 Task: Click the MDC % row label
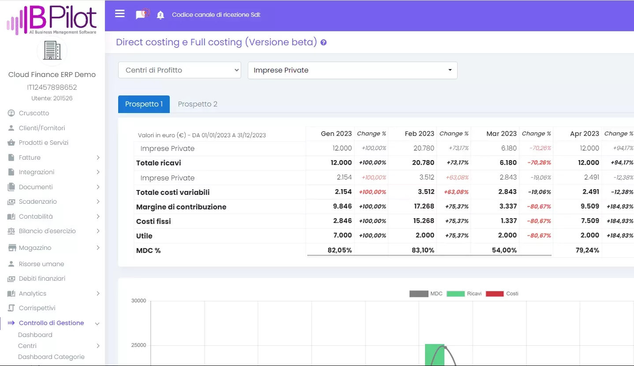point(149,250)
